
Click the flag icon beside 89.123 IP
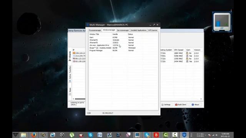pyautogui.click(x=74, y=59)
